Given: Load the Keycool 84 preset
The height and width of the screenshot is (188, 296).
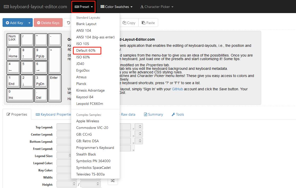Looking at the screenshot, I should 85,97.
